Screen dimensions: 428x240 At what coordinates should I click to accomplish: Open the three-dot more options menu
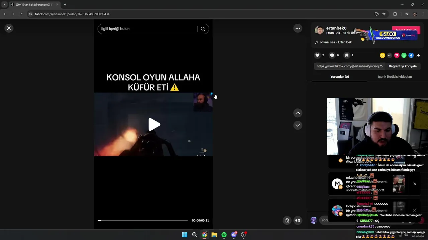tap(298, 28)
